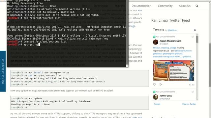This screenshot has width=211, height=118.
Task: Open Johnny Long's profile name link
Action: click(166, 96)
